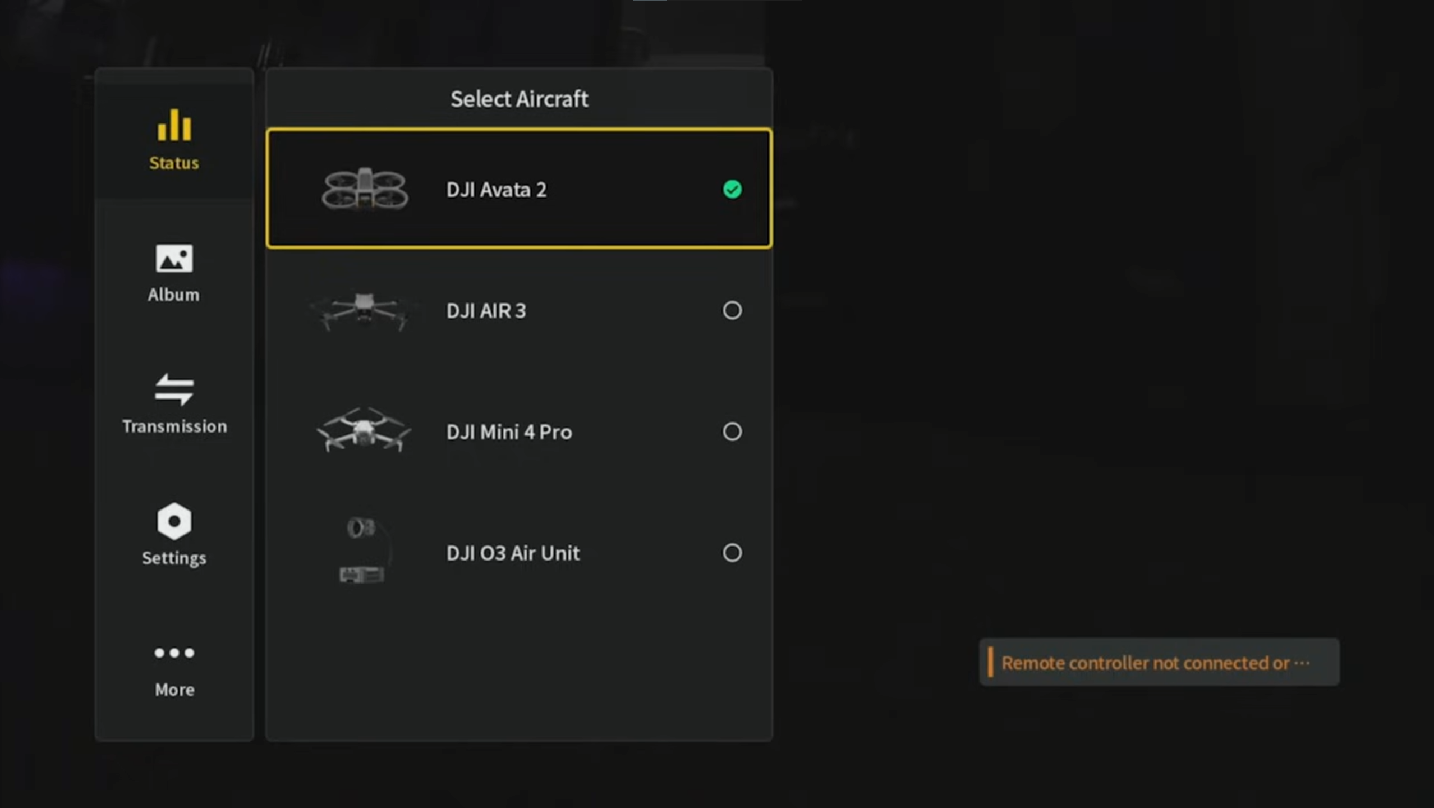Open the Settings hexagon icon
Screen dimensions: 1434x808
point(174,521)
